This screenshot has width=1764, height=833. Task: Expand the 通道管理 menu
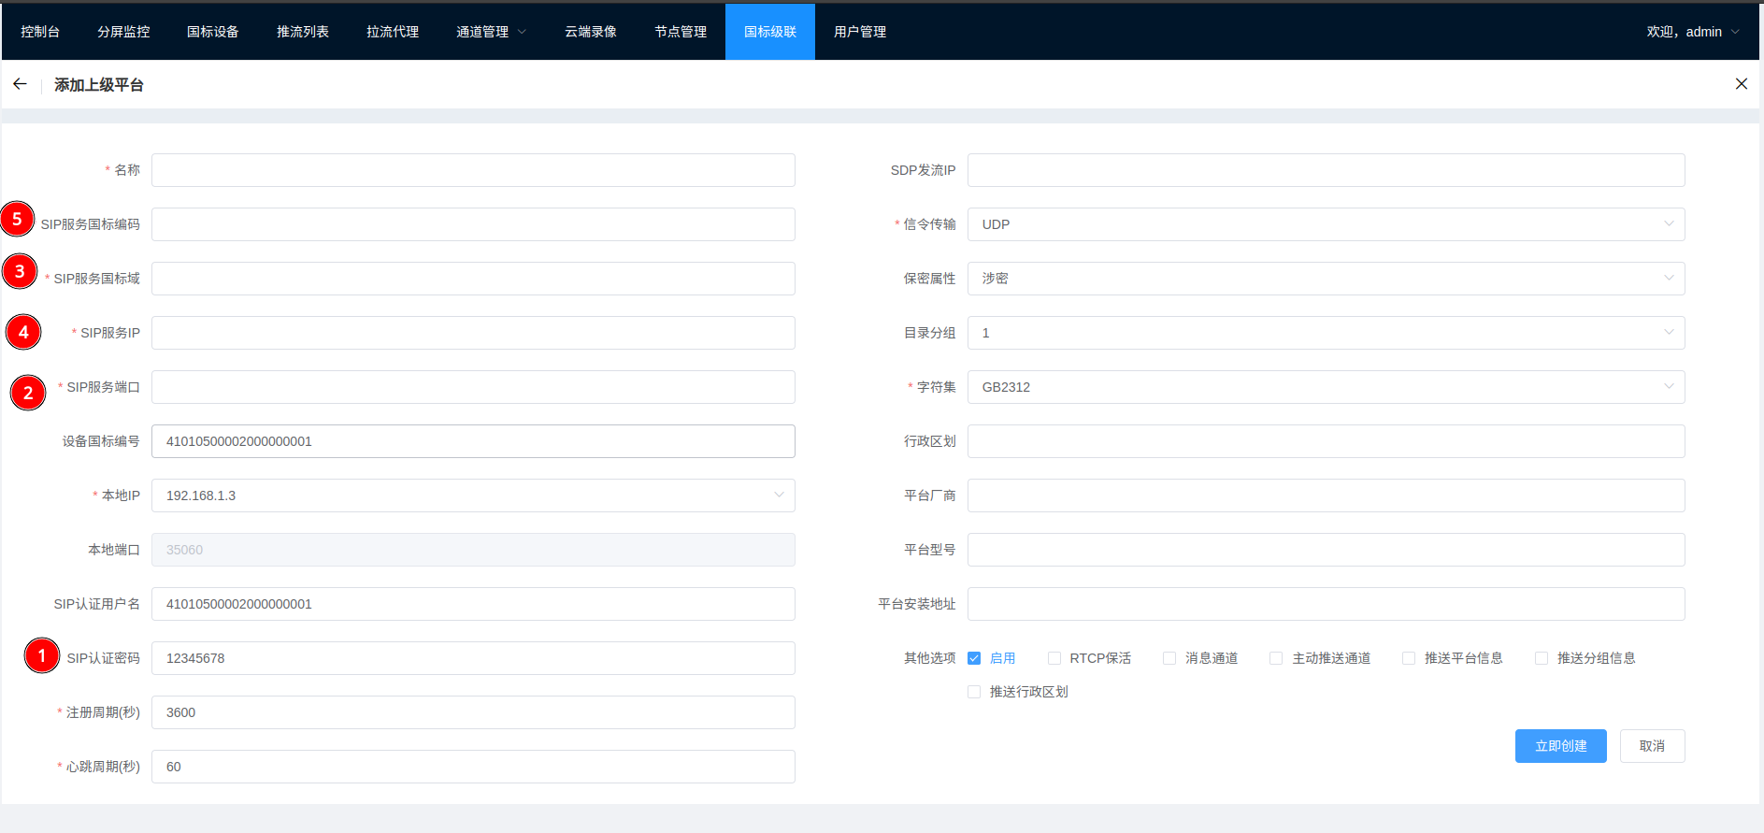[491, 32]
